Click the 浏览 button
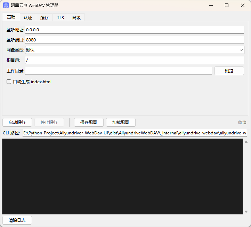Screen dimensions: 251x227 229,71
